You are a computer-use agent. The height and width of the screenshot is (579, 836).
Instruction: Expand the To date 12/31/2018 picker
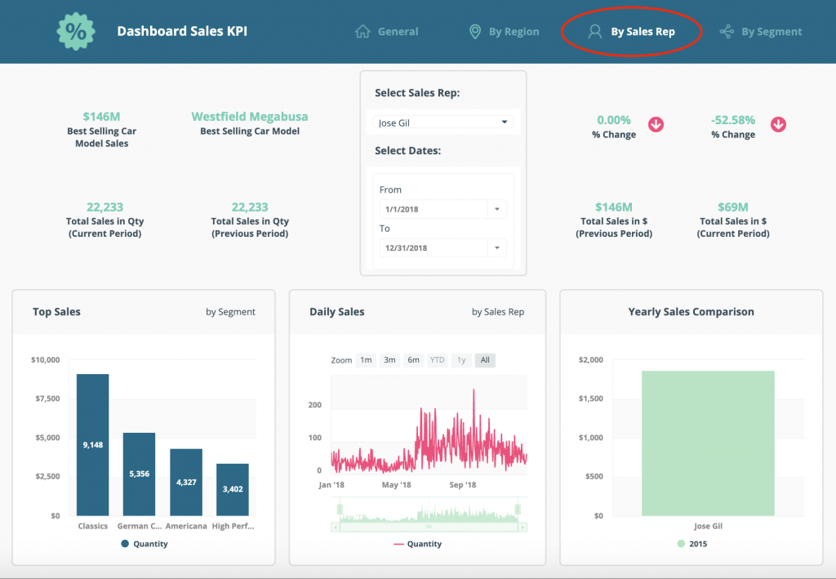tap(497, 248)
